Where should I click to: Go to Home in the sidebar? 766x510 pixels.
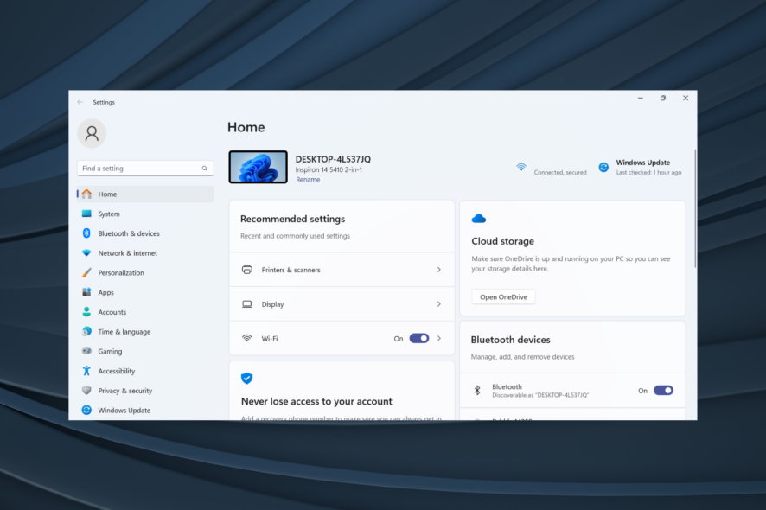[145, 194]
